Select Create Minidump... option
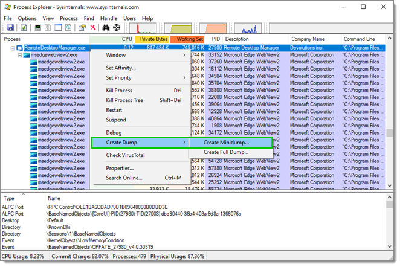This screenshot has width=400, height=267. (x=231, y=143)
